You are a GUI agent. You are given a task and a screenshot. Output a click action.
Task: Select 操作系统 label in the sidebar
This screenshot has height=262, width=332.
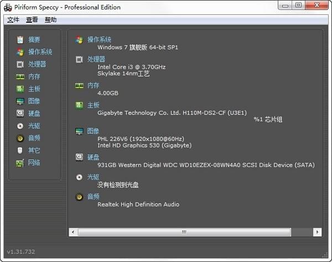(40, 52)
